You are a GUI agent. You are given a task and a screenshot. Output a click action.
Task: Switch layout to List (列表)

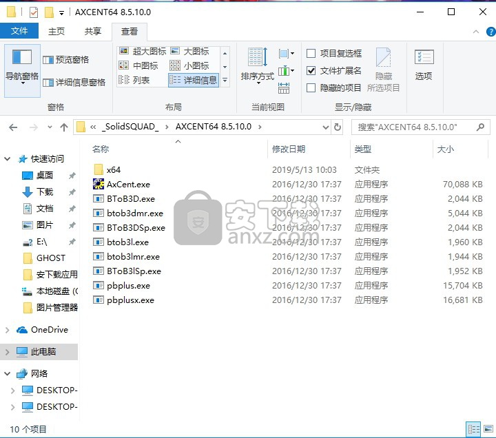tap(134, 80)
